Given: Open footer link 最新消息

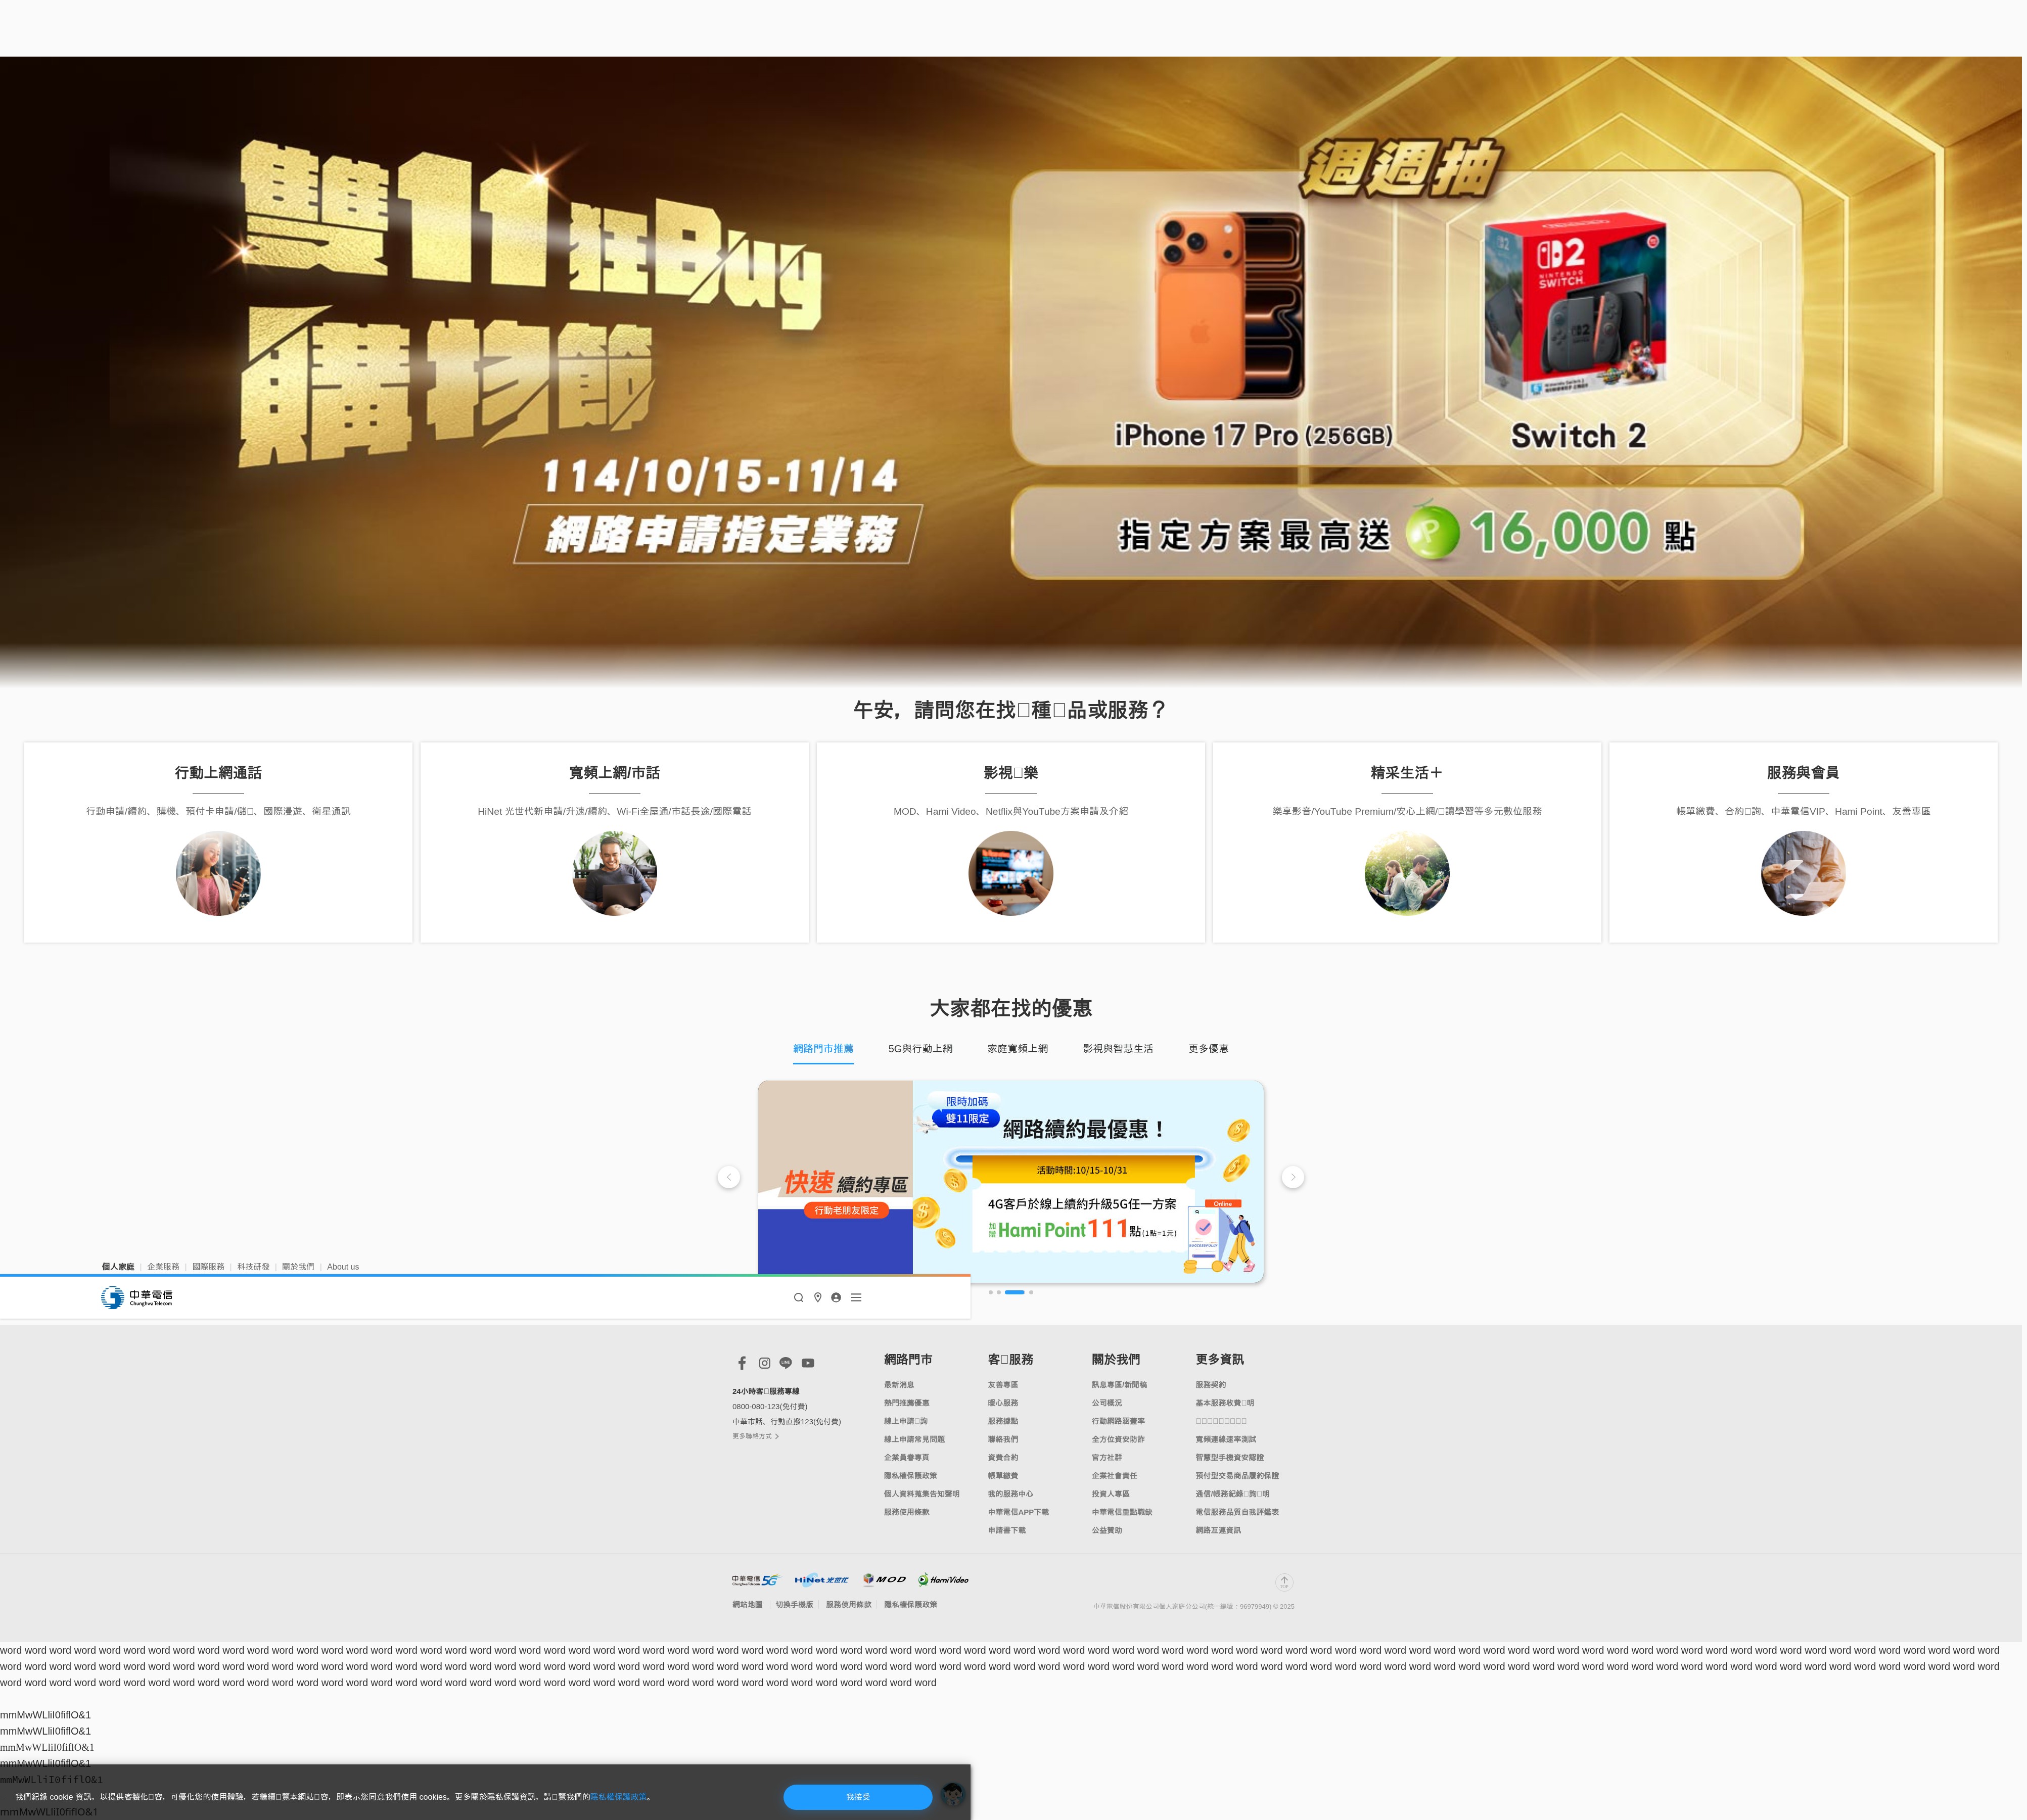Looking at the screenshot, I should pyautogui.click(x=899, y=1385).
